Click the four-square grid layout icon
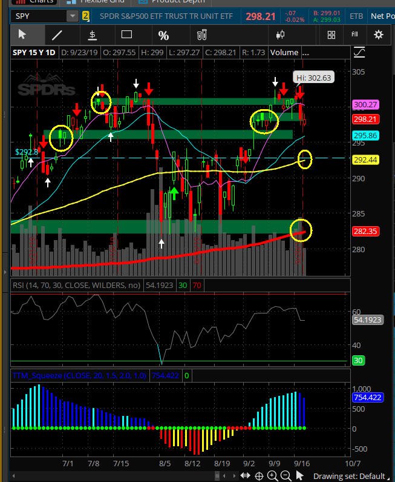This screenshot has width=395, height=482. pyautogui.click(x=331, y=35)
